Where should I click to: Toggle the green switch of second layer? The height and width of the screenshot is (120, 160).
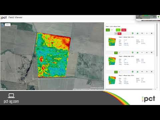116,53
